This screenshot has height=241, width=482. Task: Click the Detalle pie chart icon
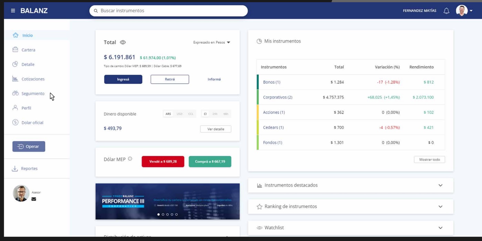coord(15,64)
